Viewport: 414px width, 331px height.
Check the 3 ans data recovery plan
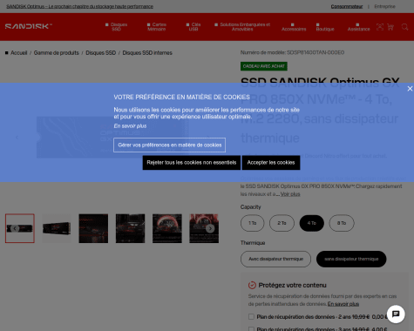pyautogui.click(x=251, y=329)
